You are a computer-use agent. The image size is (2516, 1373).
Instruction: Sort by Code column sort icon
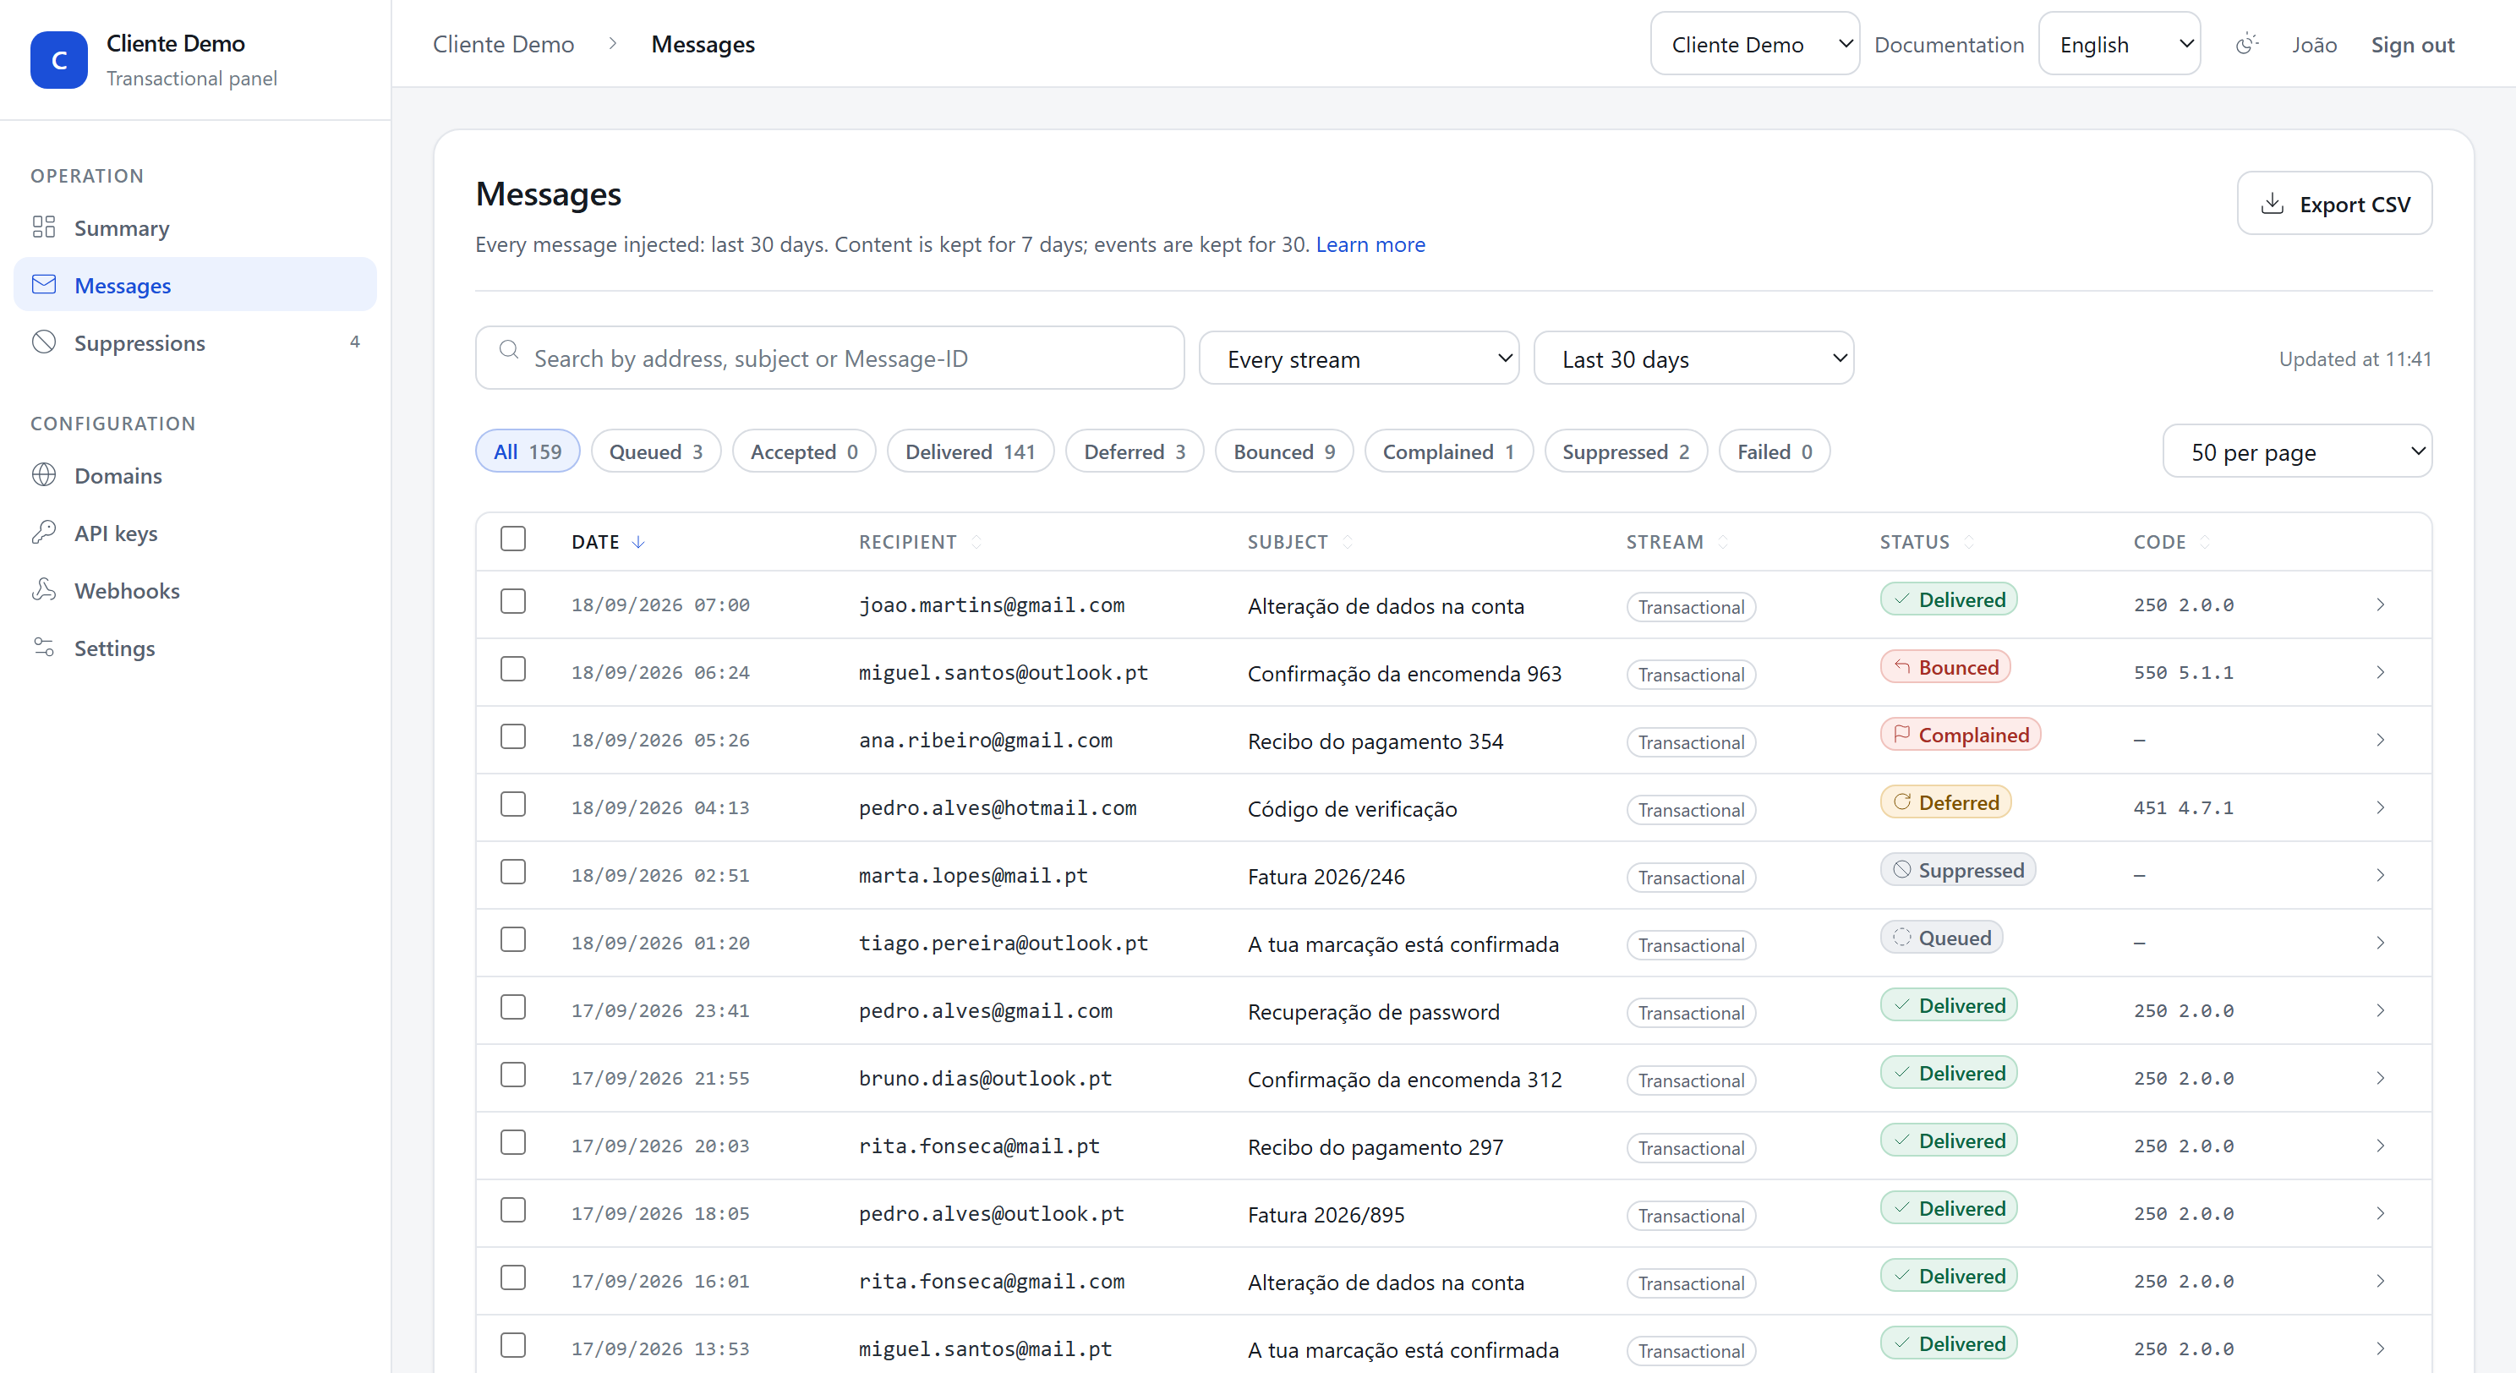(x=2206, y=542)
